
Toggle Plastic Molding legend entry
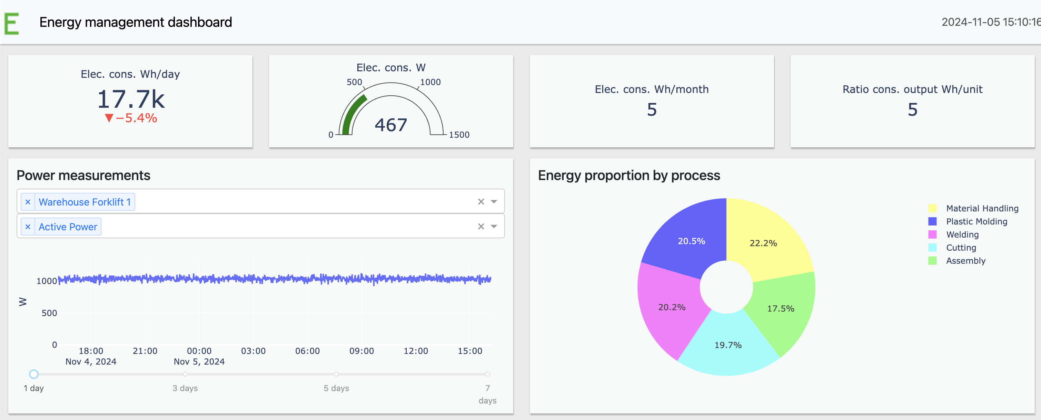[x=976, y=221]
